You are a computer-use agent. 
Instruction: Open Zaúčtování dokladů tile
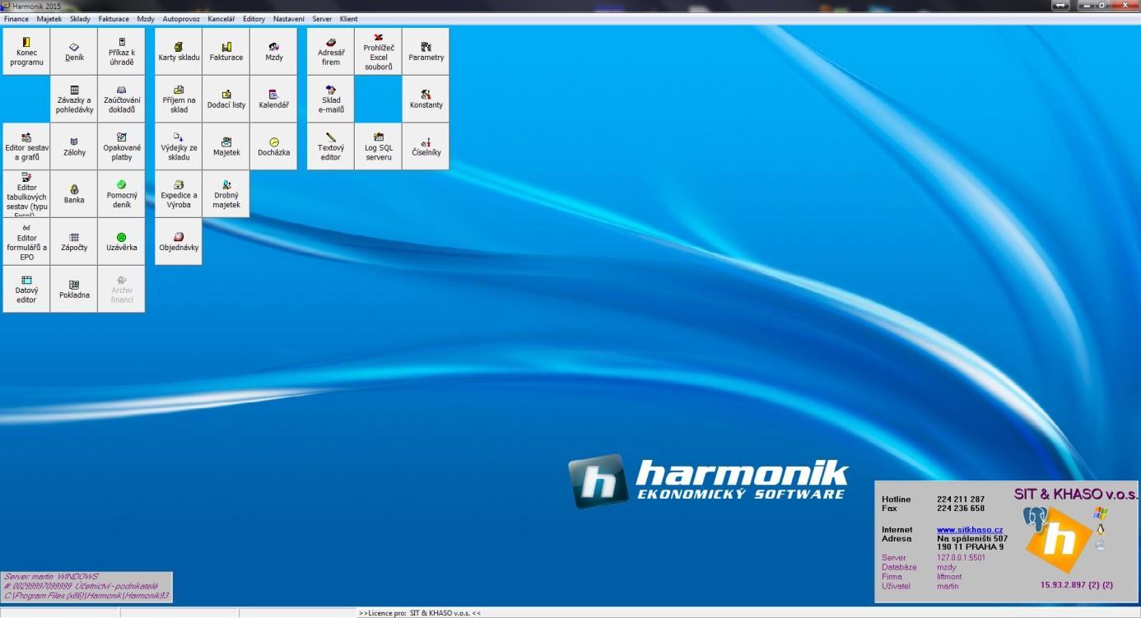(121, 100)
